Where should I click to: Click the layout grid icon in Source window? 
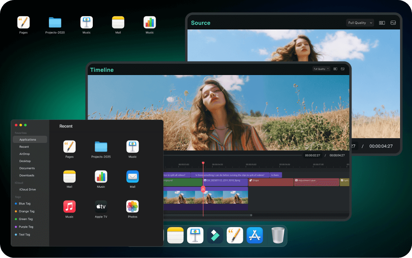pyautogui.click(x=382, y=23)
